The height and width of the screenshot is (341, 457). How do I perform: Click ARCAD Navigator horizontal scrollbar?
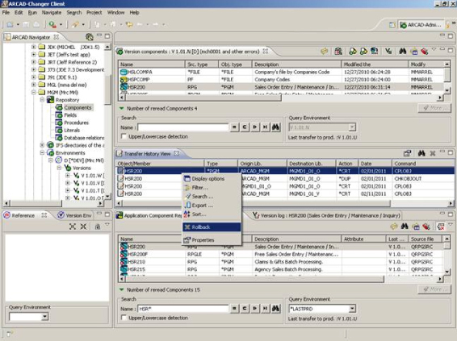point(52,203)
